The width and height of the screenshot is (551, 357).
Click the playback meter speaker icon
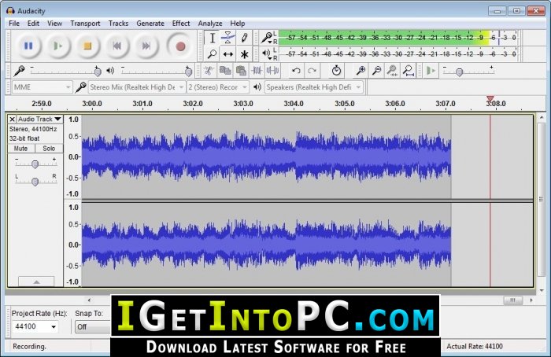coord(267,53)
